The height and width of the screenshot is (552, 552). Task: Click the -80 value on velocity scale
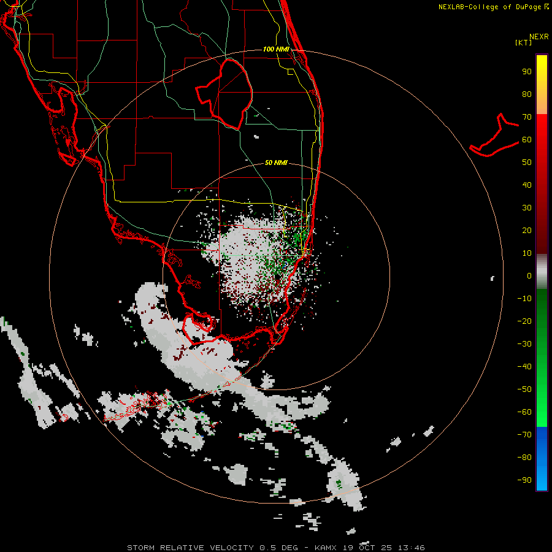(x=524, y=458)
